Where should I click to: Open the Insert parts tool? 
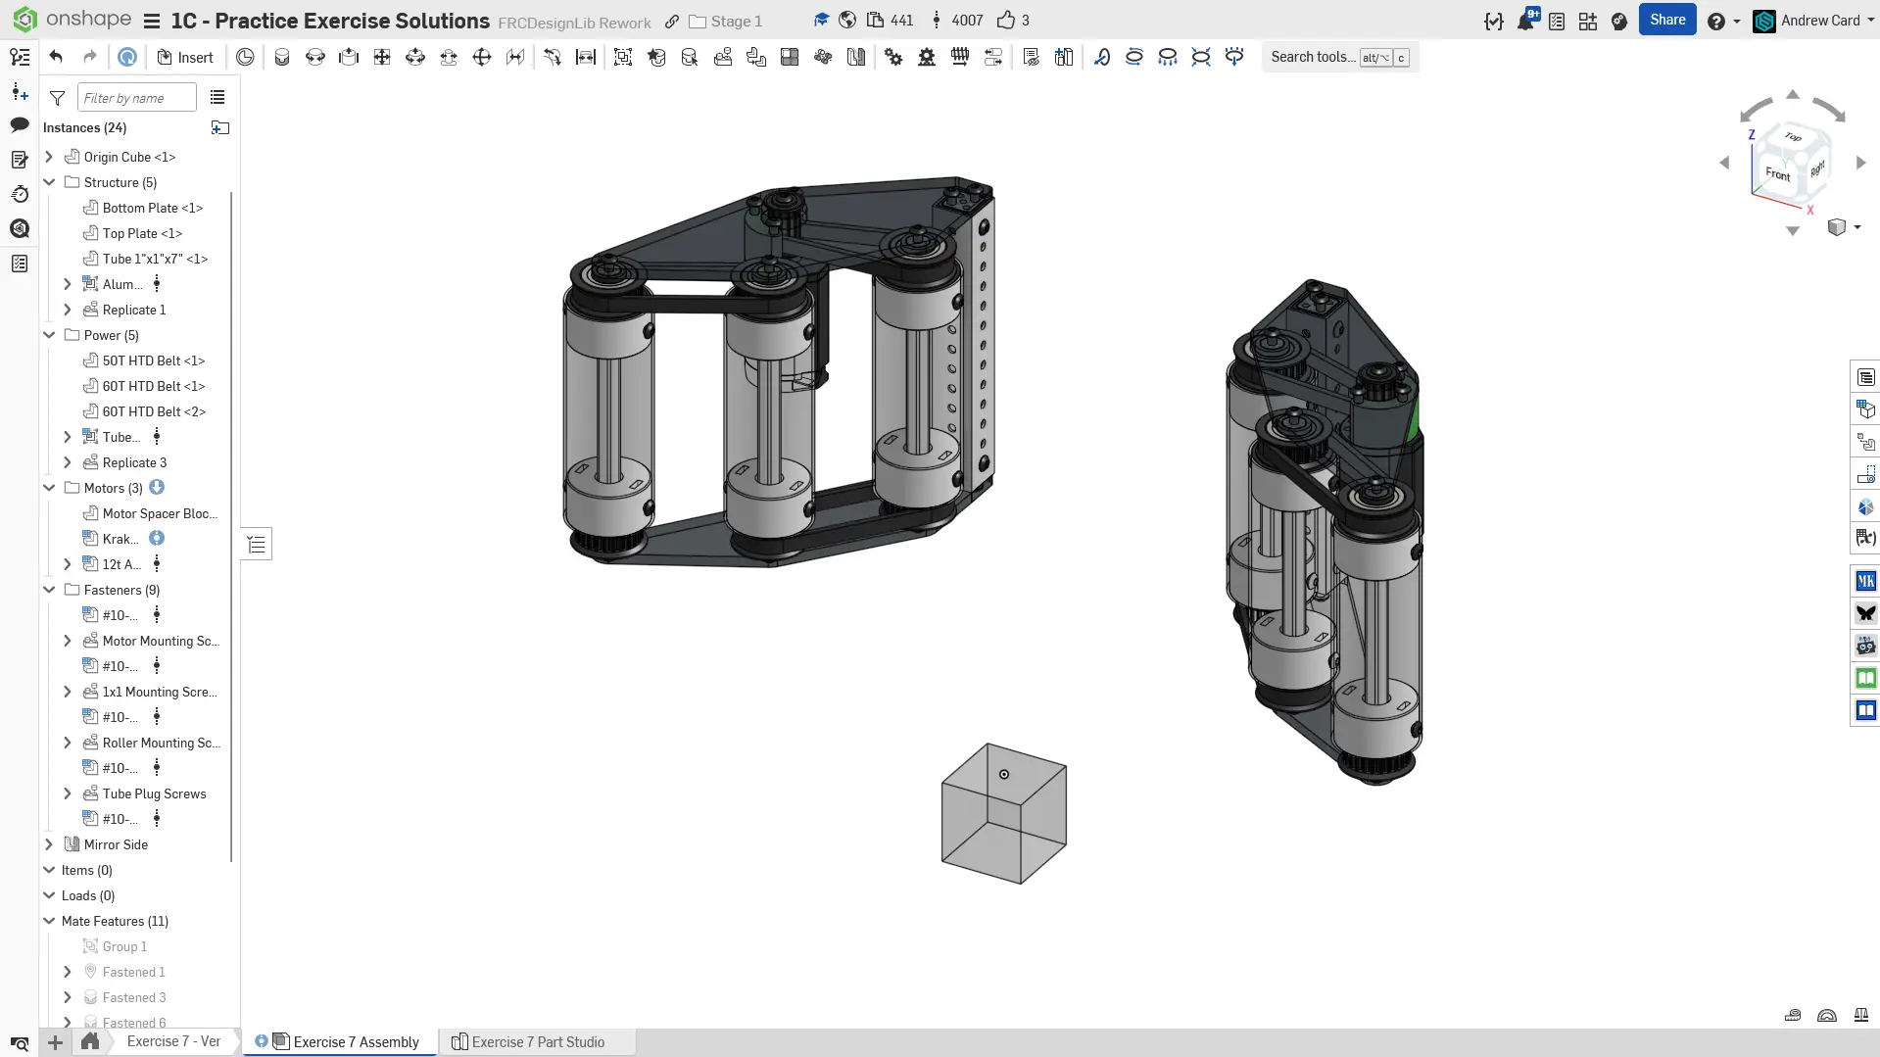point(185,57)
